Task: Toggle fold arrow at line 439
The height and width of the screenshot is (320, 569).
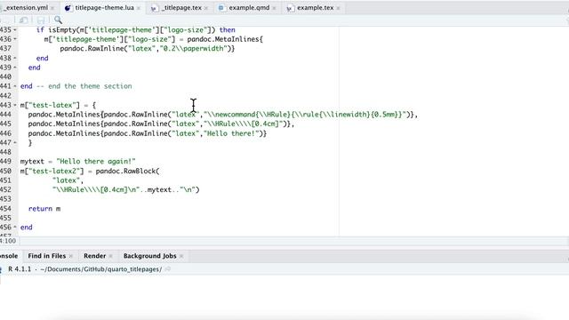Action: coord(15,68)
